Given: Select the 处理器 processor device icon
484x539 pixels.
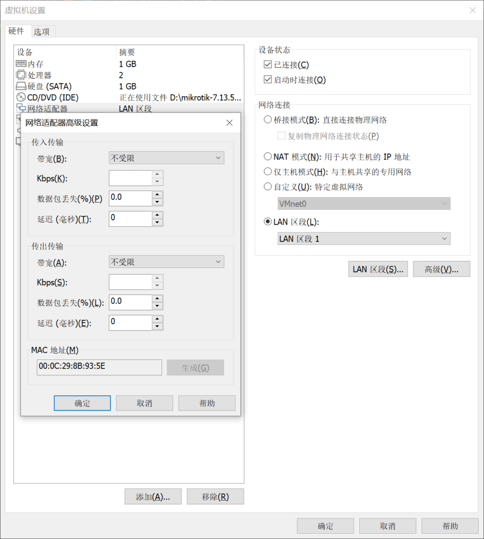Looking at the screenshot, I should point(21,75).
